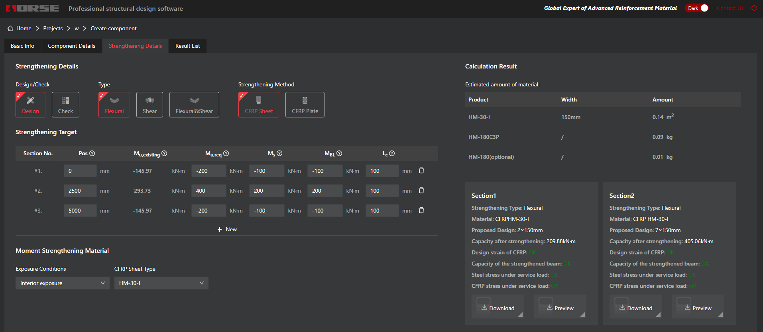Click trash icon for section #2
The width and height of the screenshot is (763, 332).
421,191
